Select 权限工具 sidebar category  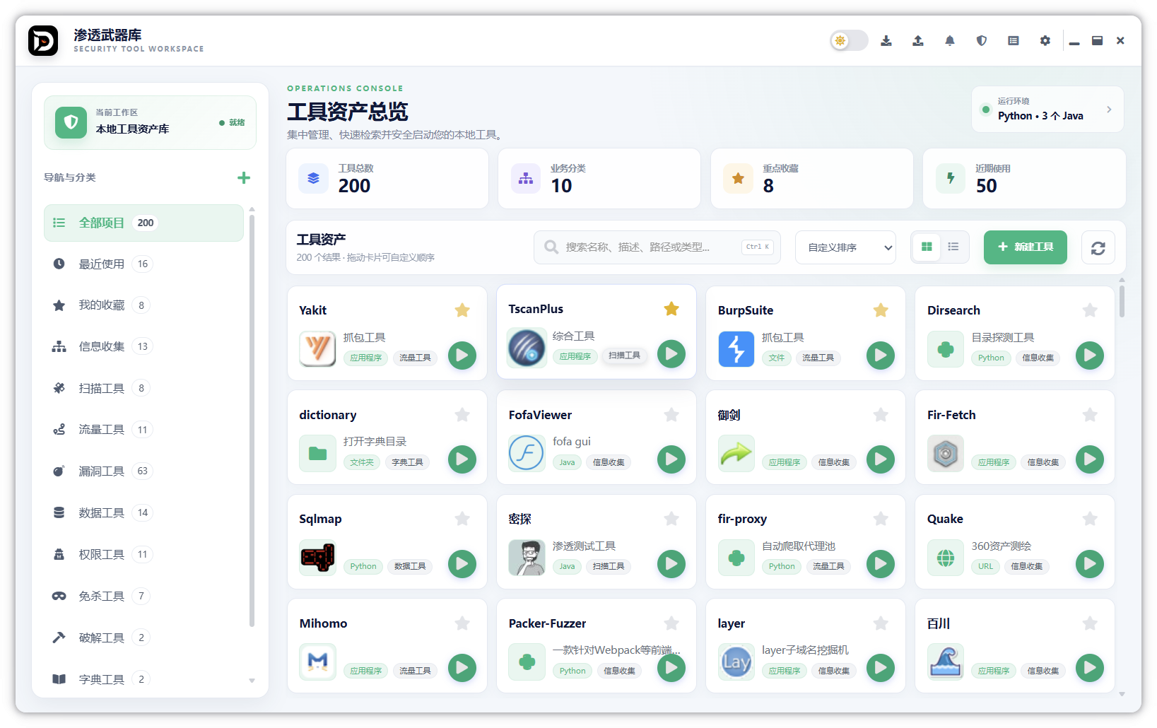[x=143, y=554]
